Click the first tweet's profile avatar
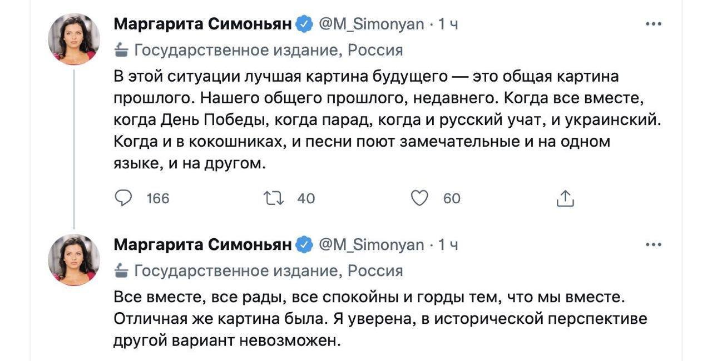Viewport: 712px width, 361px height. [x=74, y=39]
